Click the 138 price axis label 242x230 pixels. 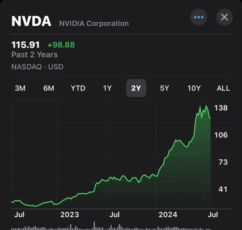click(x=221, y=108)
